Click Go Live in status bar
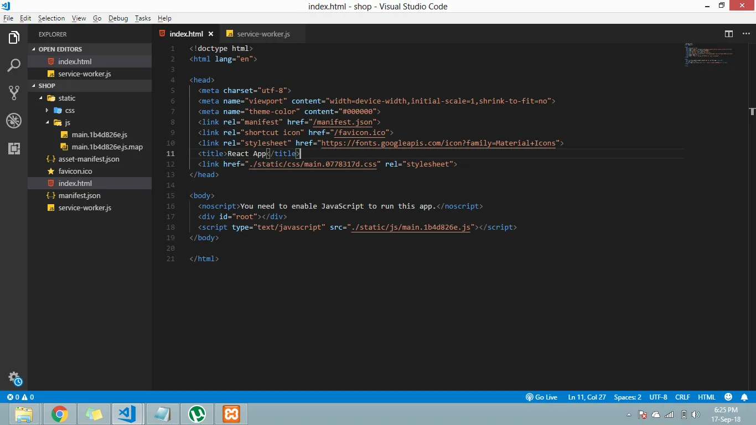Screen dimensions: 756x425 (541, 397)
